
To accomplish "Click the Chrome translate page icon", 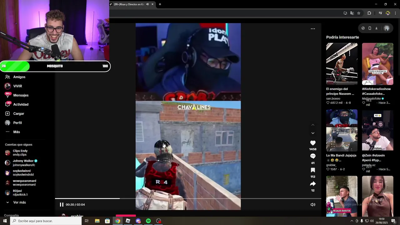I will click(x=352, y=13).
